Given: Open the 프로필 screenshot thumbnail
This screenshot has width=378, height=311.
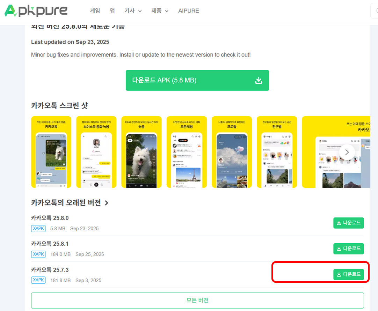Looking at the screenshot, I should coord(232,152).
